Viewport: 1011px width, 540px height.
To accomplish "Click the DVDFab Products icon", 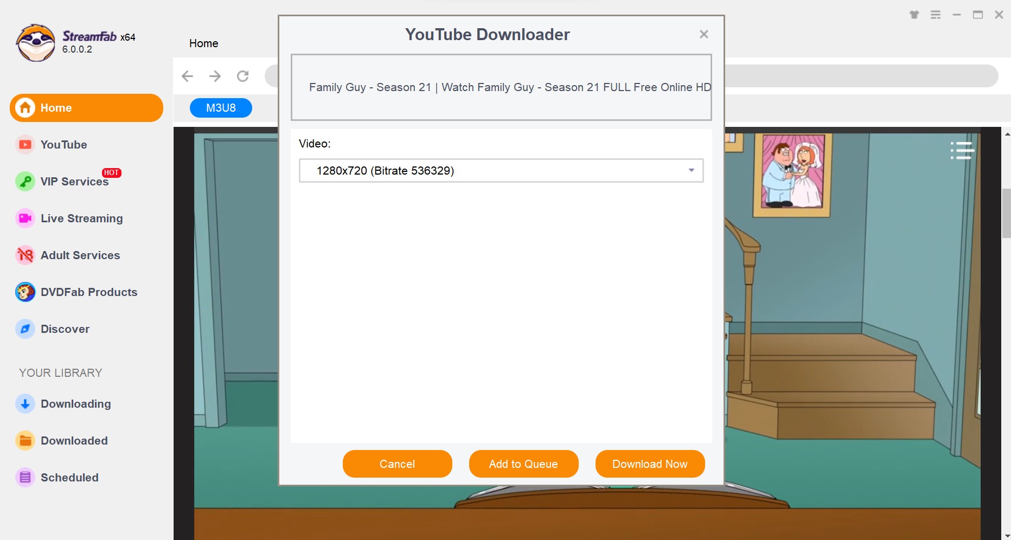I will (x=25, y=292).
